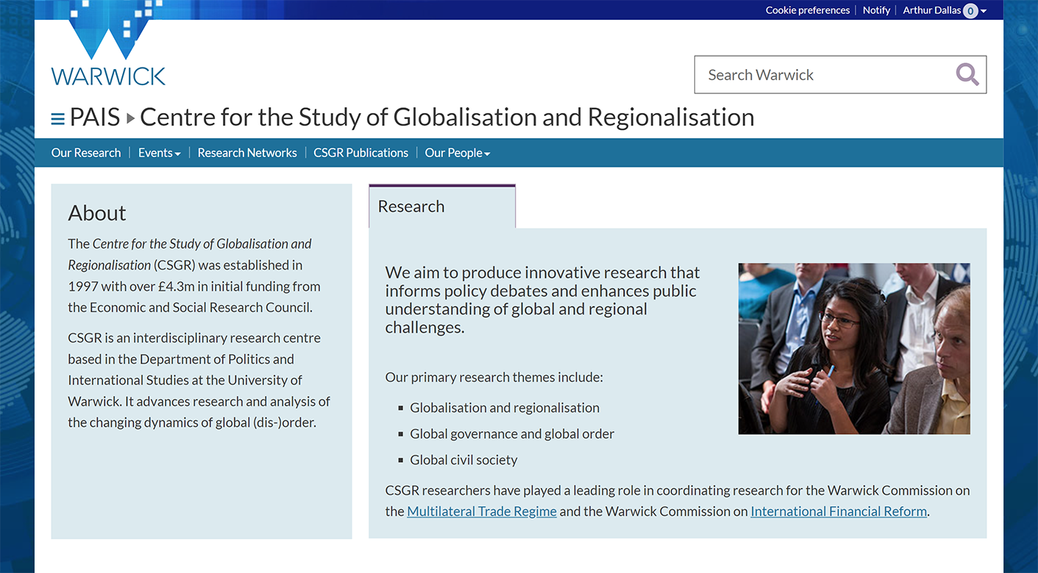Expand the Arthur Dallas account dropdown
The image size is (1038, 573).
[984, 11]
